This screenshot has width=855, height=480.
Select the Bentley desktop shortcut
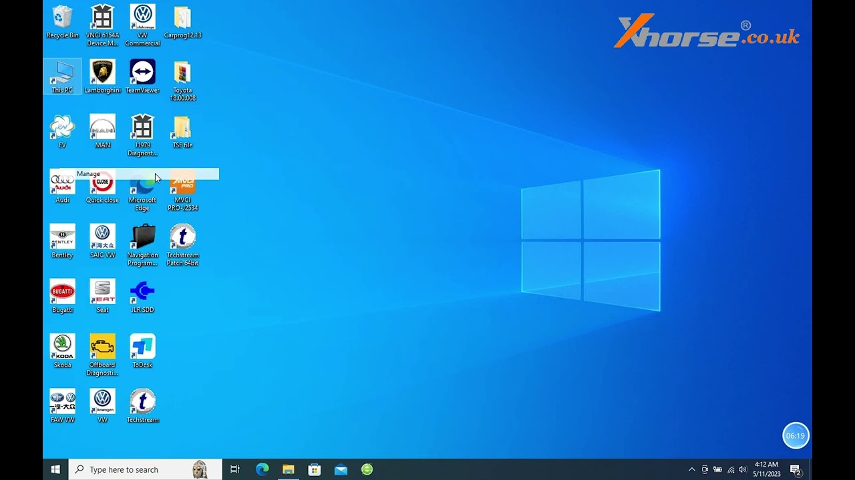click(x=62, y=242)
